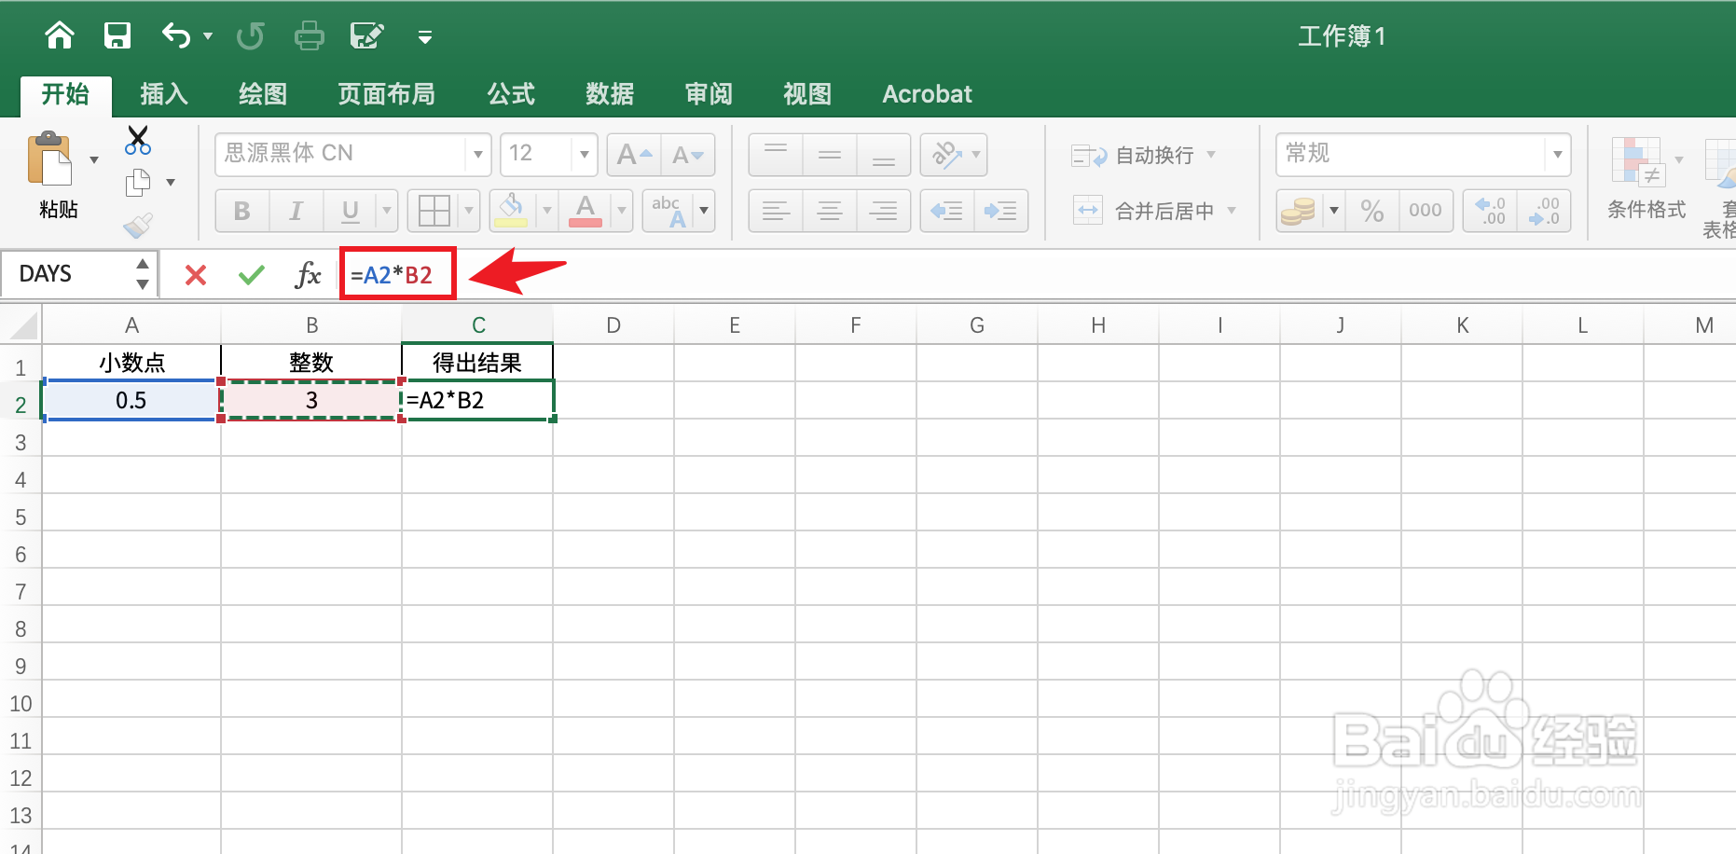Switch to the 公式 ribbon tab
The width and height of the screenshot is (1736, 854).
[511, 93]
